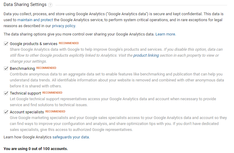Select the "Technical support" label text
The height and width of the screenshot is (153, 234).
coord(25,93)
